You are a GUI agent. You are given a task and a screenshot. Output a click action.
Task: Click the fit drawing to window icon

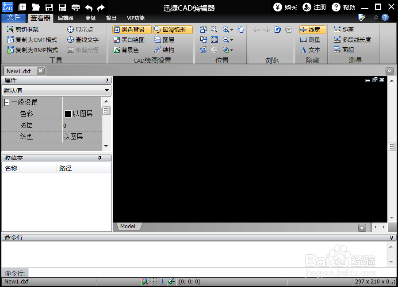[214, 40]
